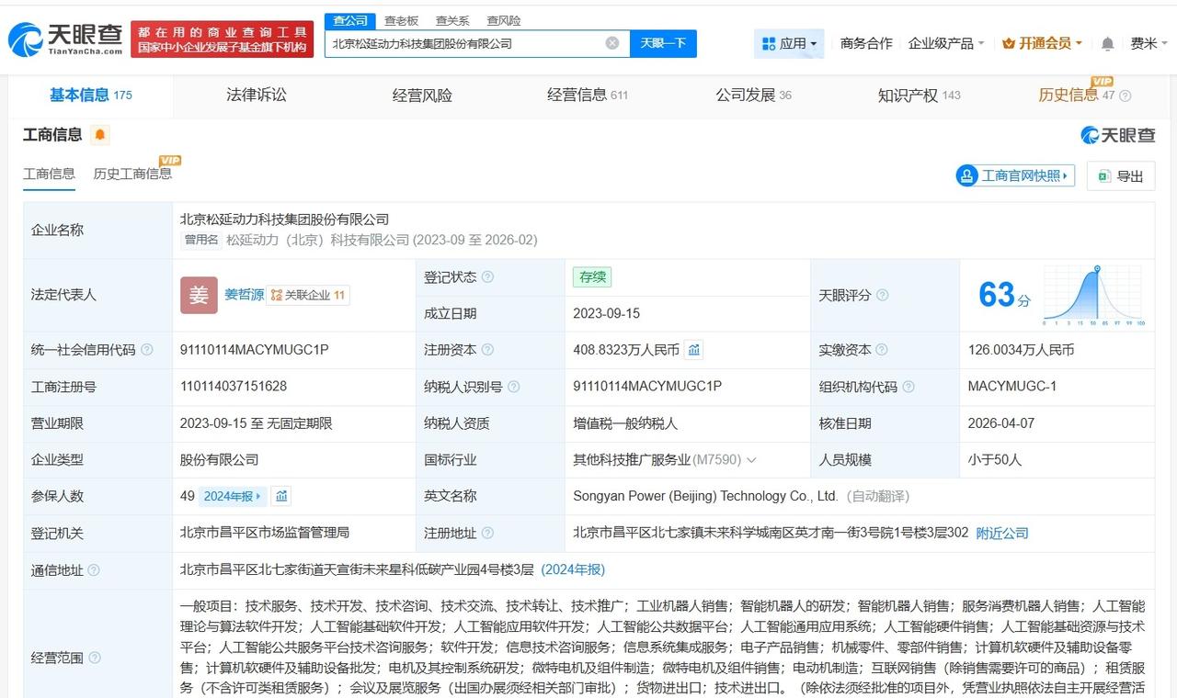Click the 存续 status tag
1177x698 pixels.
(592, 276)
